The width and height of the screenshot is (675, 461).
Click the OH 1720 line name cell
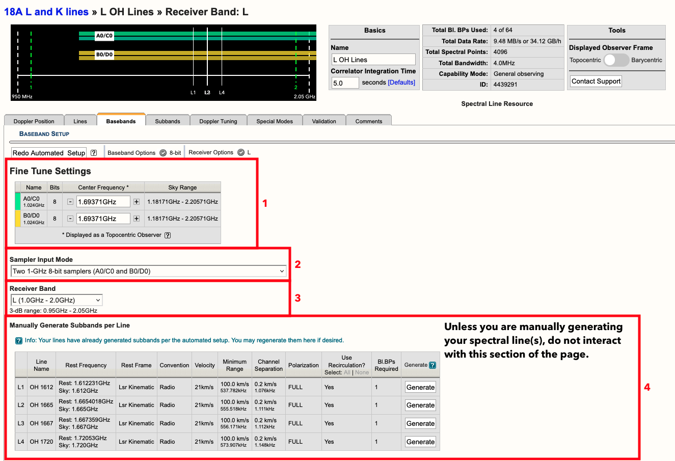pyautogui.click(x=41, y=442)
